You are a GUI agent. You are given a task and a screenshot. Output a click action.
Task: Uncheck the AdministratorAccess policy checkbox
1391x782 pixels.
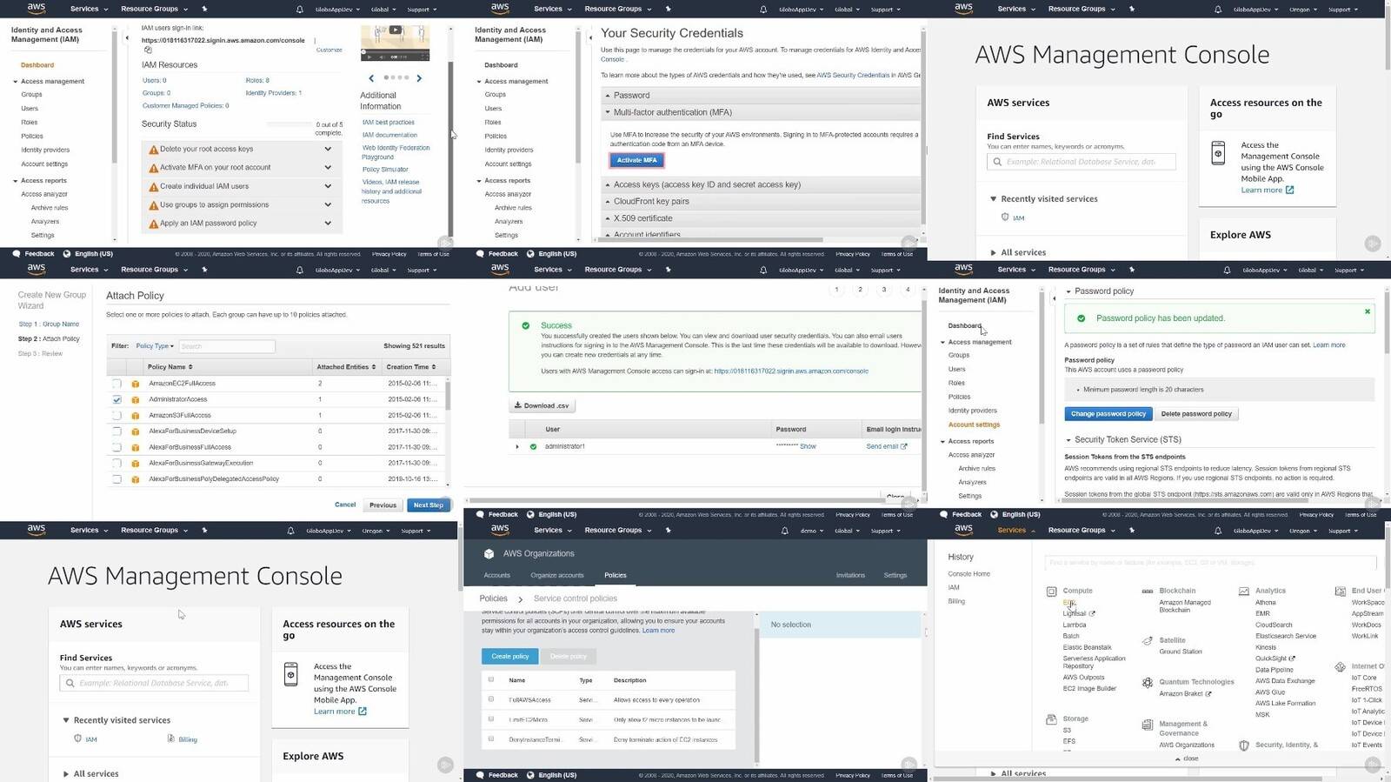pyautogui.click(x=116, y=399)
